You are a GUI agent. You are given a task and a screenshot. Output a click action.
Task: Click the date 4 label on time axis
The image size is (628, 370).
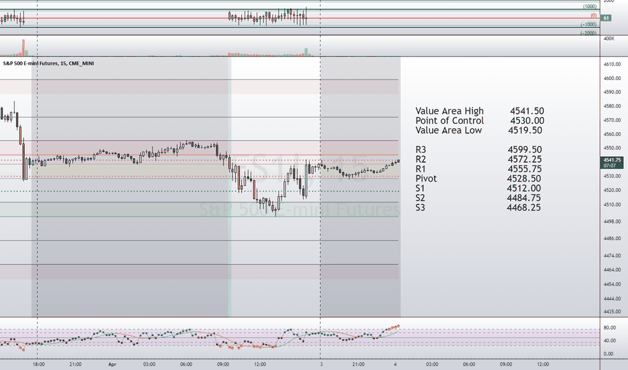[x=396, y=365]
